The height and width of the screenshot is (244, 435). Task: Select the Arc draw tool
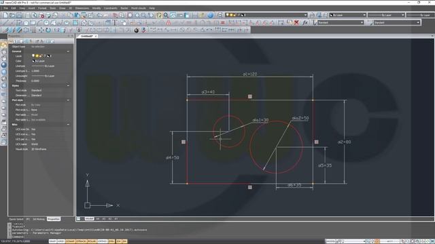tap(39, 22)
